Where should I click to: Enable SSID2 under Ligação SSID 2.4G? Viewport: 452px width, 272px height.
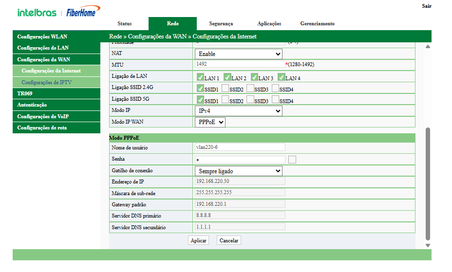tap(226, 88)
